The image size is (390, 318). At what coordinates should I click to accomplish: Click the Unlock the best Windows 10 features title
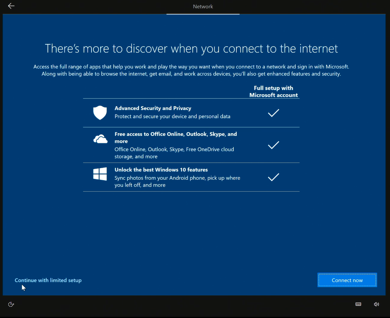[161, 170]
